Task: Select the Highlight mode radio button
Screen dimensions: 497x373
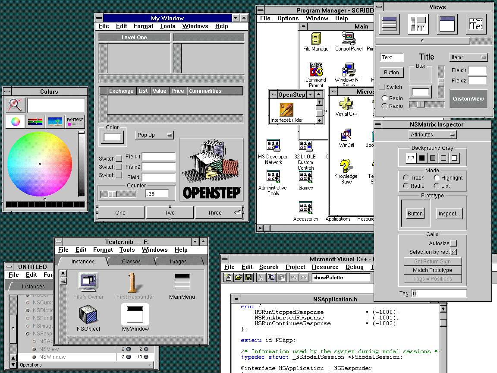Action: [437, 178]
